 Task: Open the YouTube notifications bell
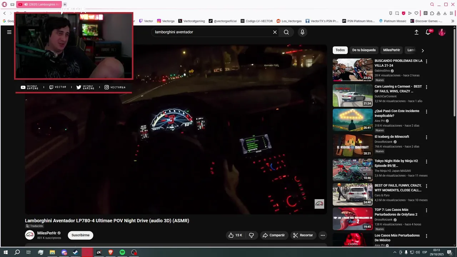428,32
